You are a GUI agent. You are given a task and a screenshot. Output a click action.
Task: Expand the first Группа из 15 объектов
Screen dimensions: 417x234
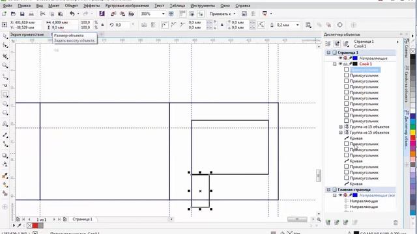click(x=340, y=127)
